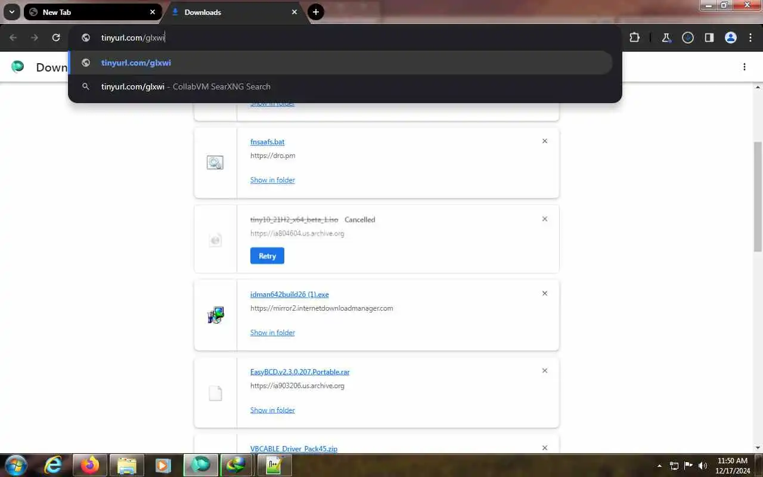Open the Windows Start menu

tap(15, 464)
